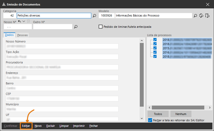
Task: Click the back arrow icon beside Nosso Nº
Action: click(19, 21)
